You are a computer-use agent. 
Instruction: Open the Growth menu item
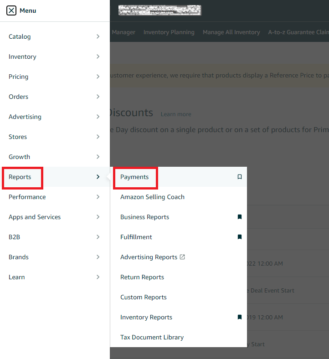tap(19, 157)
